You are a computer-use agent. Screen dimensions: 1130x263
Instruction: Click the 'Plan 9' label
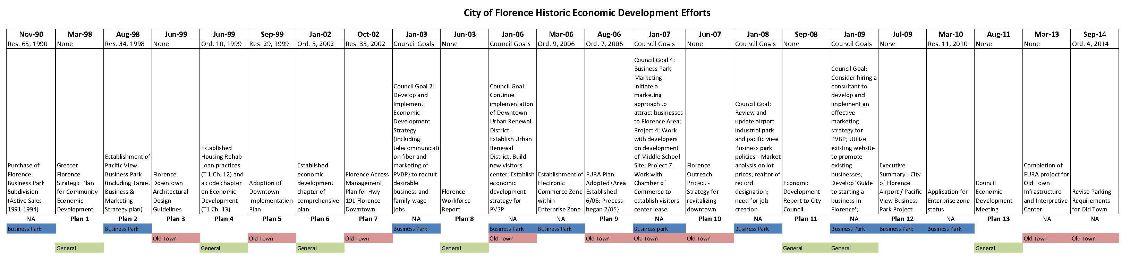pyautogui.click(x=609, y=219)
